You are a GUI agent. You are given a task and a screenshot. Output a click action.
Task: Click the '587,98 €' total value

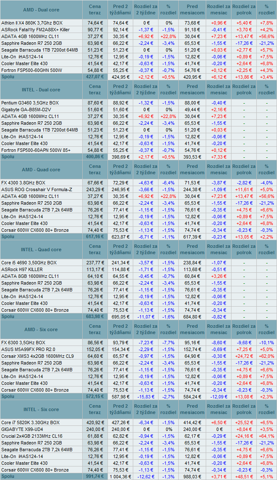tap(121, 396)
